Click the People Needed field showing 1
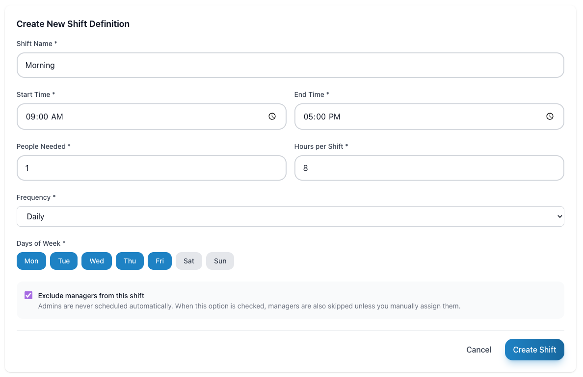This screenshot has width=583, height=377. point(151,168)
